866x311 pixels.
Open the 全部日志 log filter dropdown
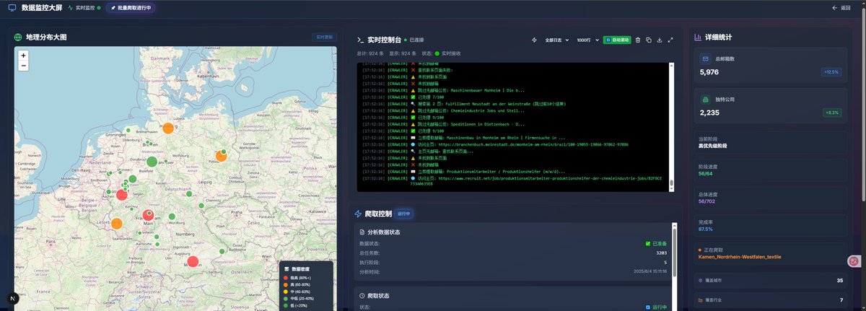coord(557,40)
